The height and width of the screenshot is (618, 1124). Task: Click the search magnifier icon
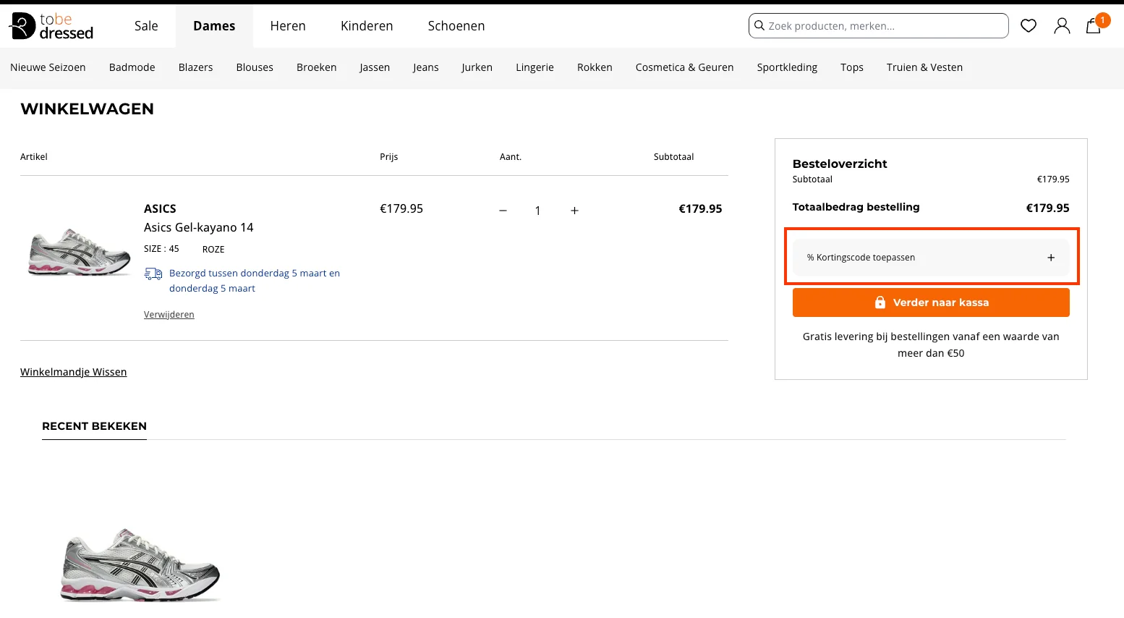click(x=759, y=26)
